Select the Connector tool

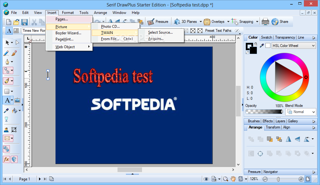(7, 70)
